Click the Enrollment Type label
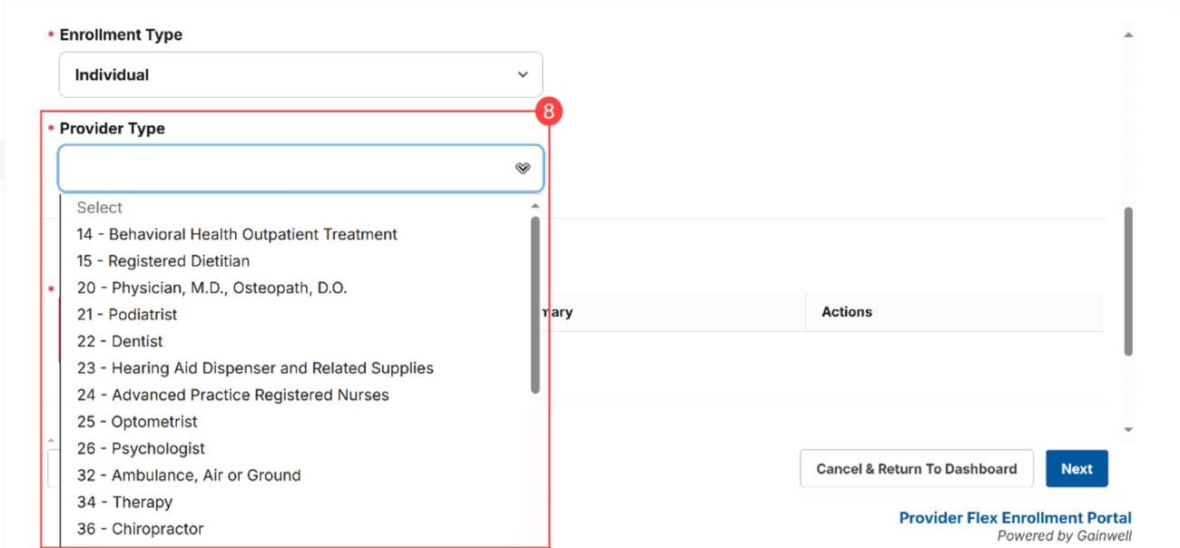The height and width of the screenshot is (548, 1180). (x=121, y=34)
